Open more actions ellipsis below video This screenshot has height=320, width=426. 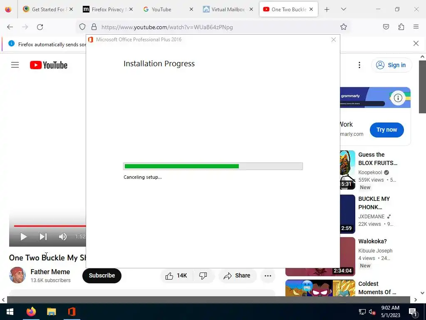[x=268, y=276]
